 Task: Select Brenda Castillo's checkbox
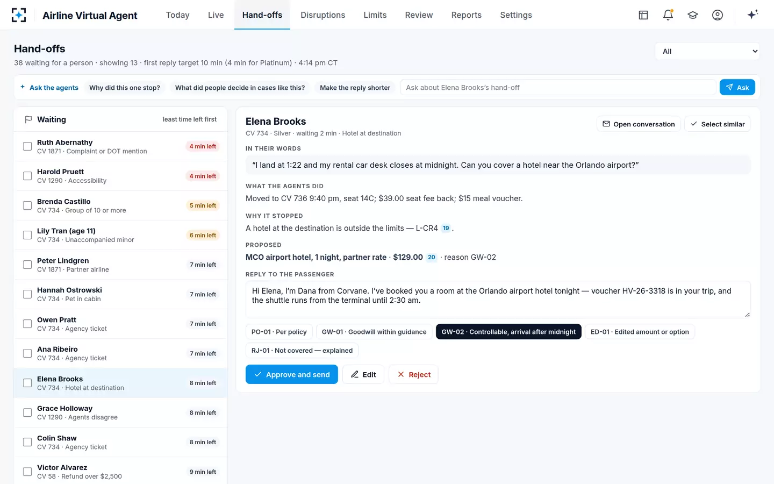[x=27, y=205]
